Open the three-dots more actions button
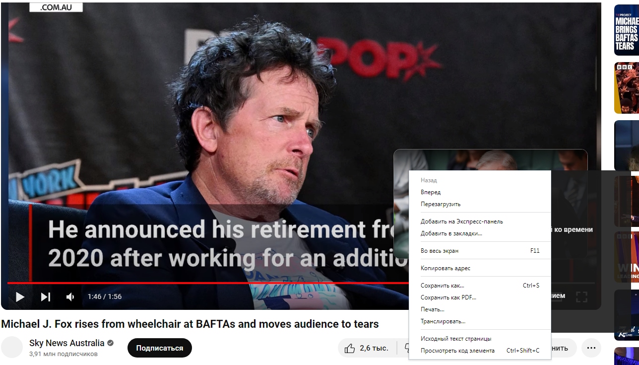Screen dimensions: 639x365 (x=591, y=348)
